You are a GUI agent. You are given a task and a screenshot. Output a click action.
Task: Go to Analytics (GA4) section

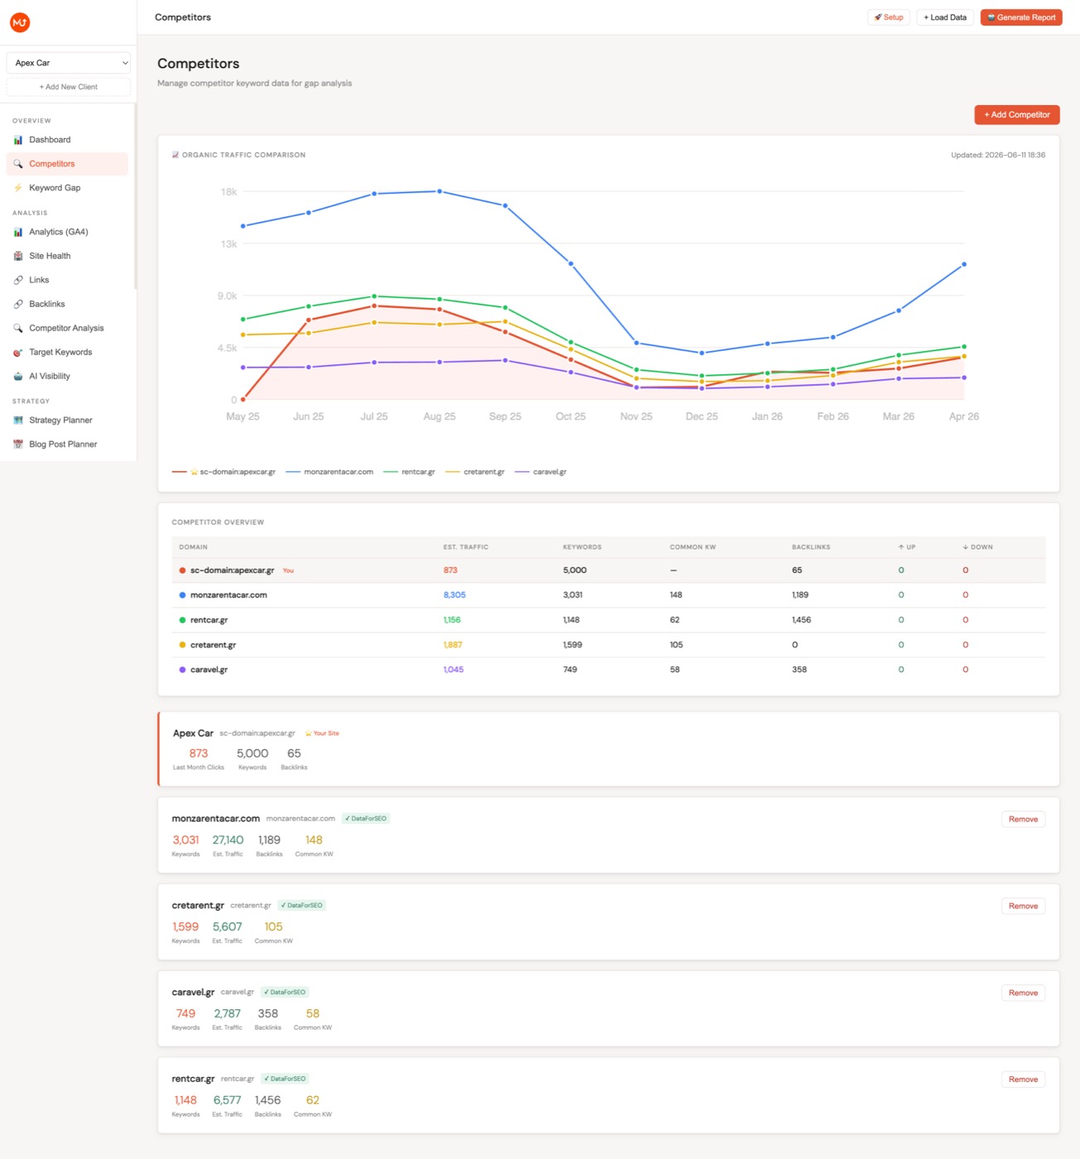[x=67, y=232]
